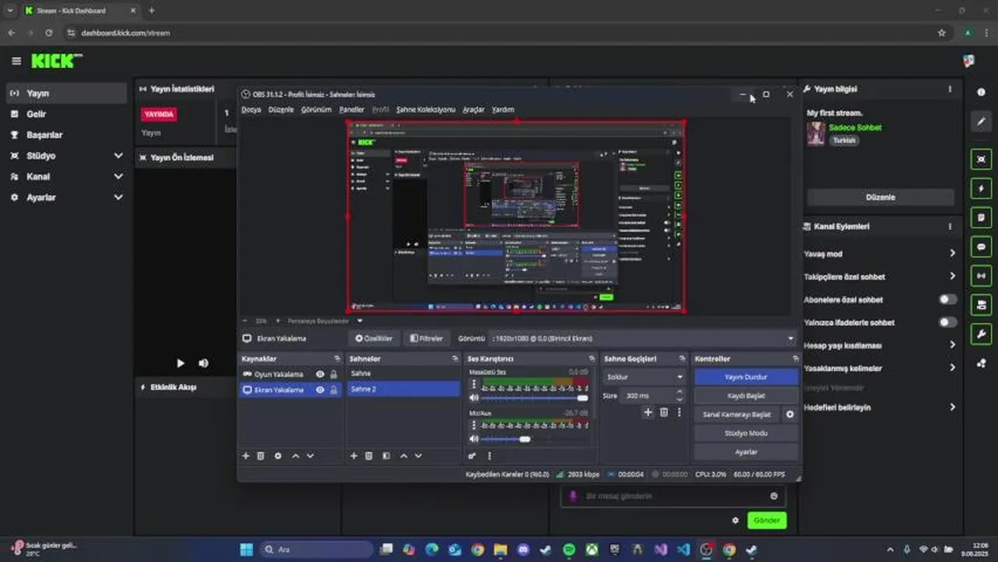
Task: Open Mic/Aux options three-dot menu
Action: (473, 426)
